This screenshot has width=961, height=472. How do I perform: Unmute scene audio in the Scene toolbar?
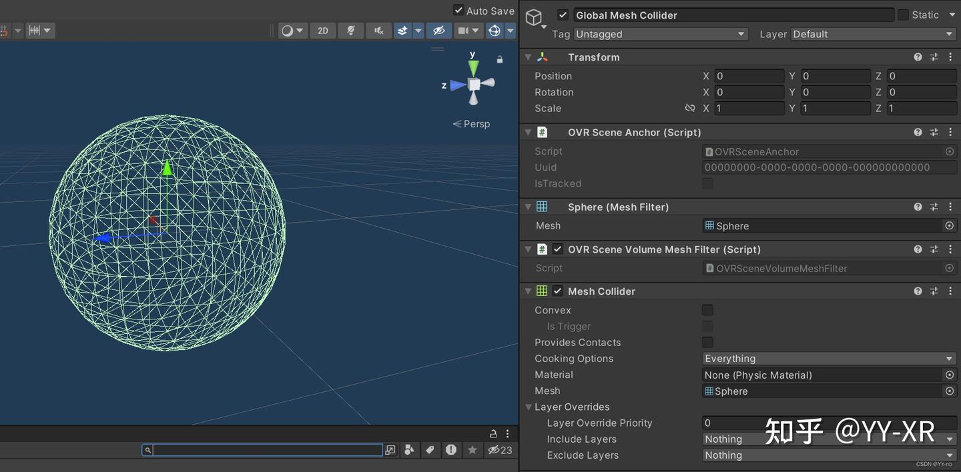tap(378, 30)
